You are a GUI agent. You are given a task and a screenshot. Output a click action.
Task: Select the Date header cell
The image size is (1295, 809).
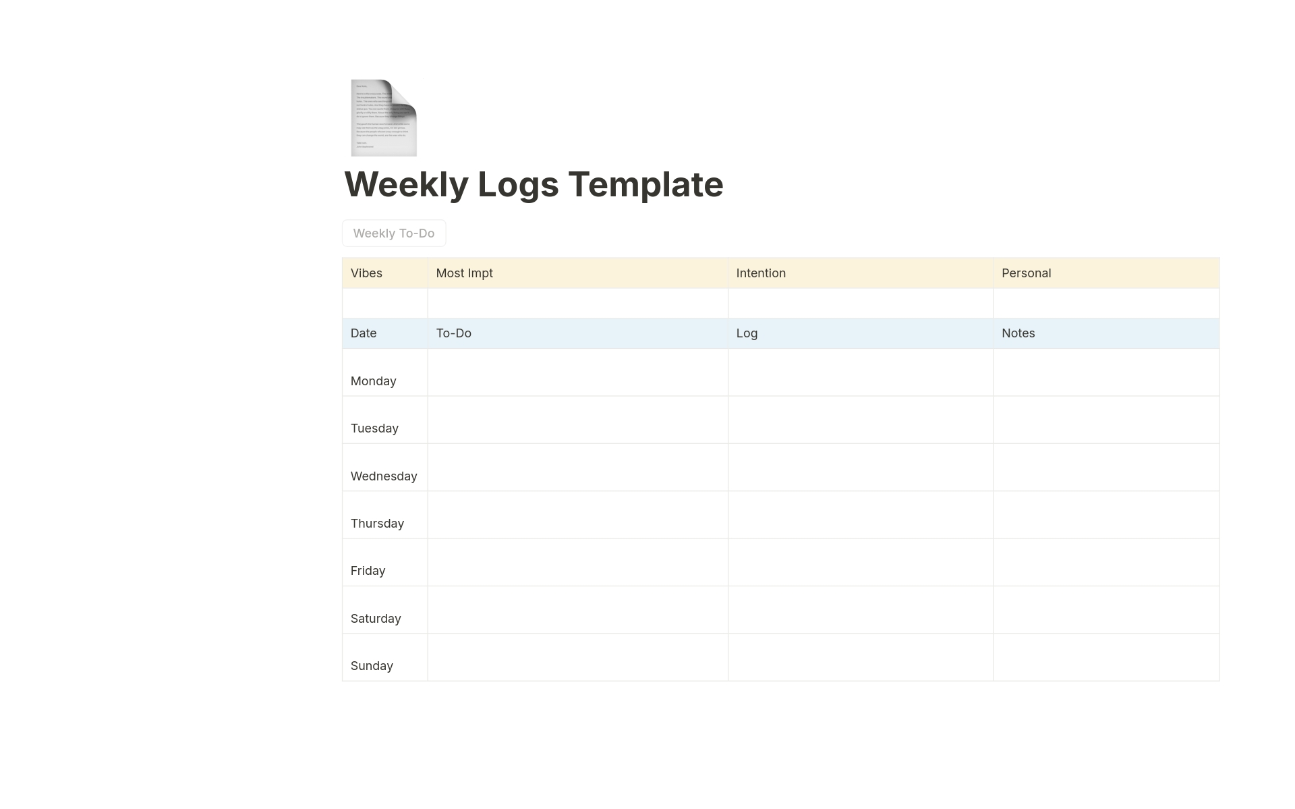pos(363,333)
